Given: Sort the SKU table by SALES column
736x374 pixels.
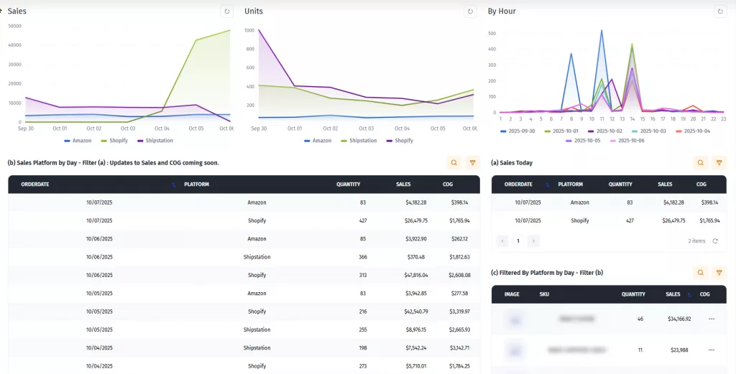Looking at the screenshot, I should 689,294.
